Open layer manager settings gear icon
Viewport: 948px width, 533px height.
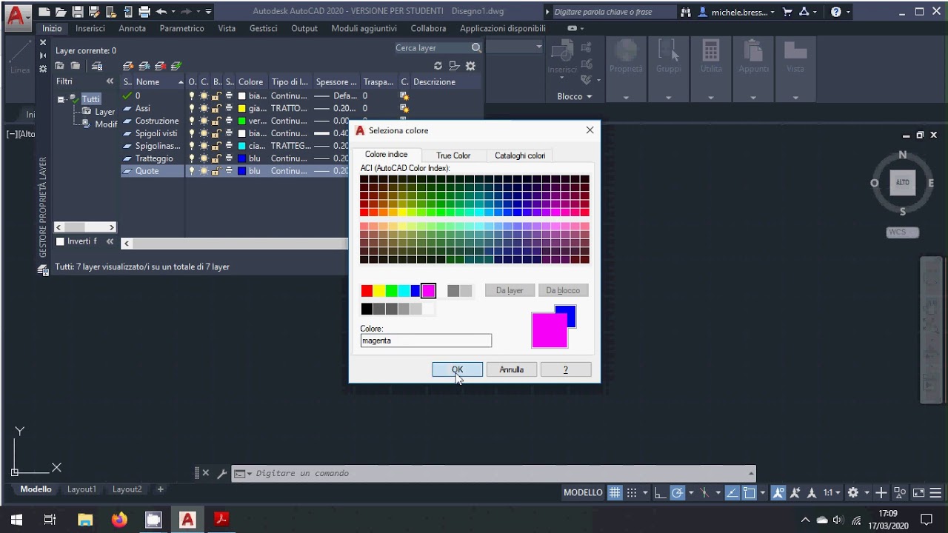470,66
